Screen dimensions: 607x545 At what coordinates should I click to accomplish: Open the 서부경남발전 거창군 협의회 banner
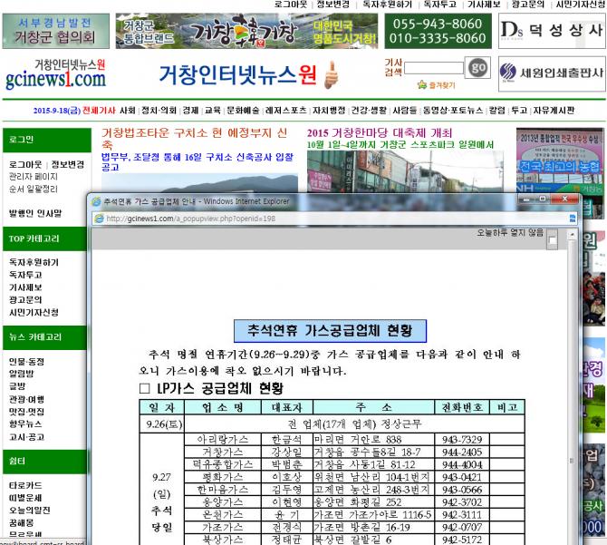point(56,31)
